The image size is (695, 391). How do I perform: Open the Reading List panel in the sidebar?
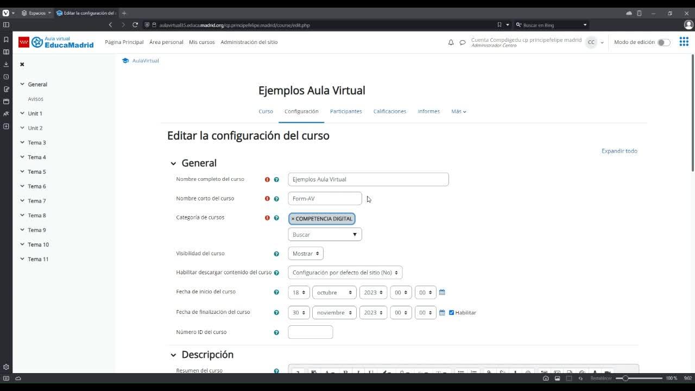tap(6, 52)
